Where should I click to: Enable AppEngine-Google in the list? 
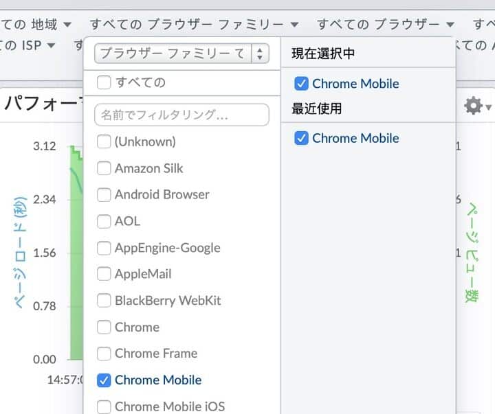[104, 248]
